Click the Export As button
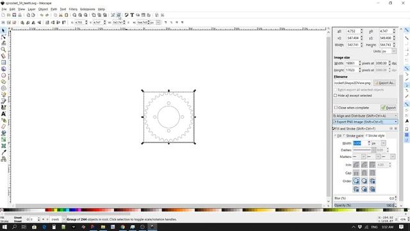Image resolution: width=410 pixels, height=231 pixels. (384, 83)
